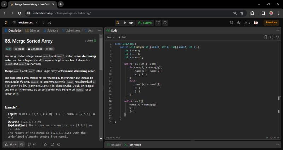283x150 pixels.
Task: Open test panel more options ellipsis
Action: coord(278,145)
